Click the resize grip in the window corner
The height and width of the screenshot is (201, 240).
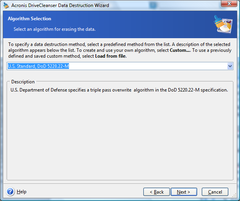234,196
